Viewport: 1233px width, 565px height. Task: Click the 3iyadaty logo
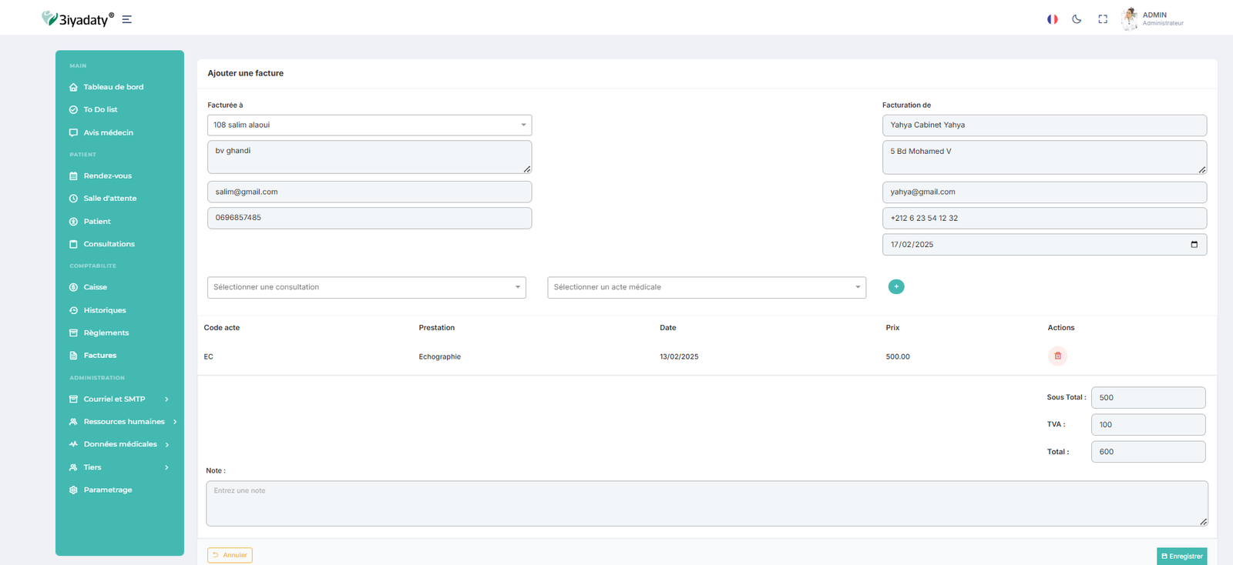[78, 19]
